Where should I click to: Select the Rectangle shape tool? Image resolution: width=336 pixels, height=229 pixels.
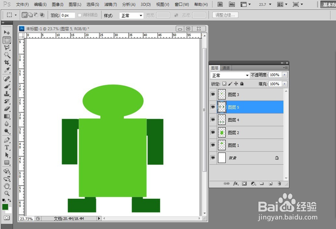(7, 162)
